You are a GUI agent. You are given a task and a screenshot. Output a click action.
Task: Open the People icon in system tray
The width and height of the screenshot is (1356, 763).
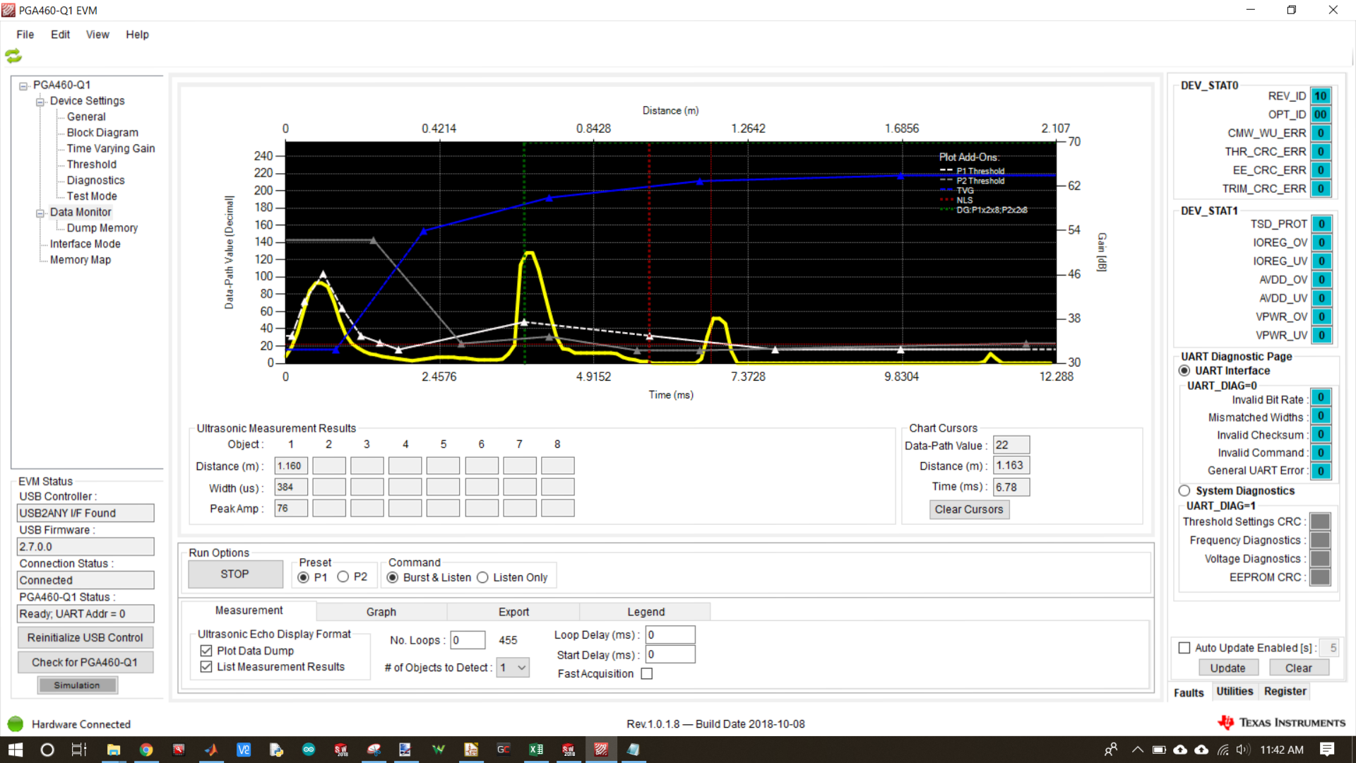pyautogui.click(x=1111, y=750)
